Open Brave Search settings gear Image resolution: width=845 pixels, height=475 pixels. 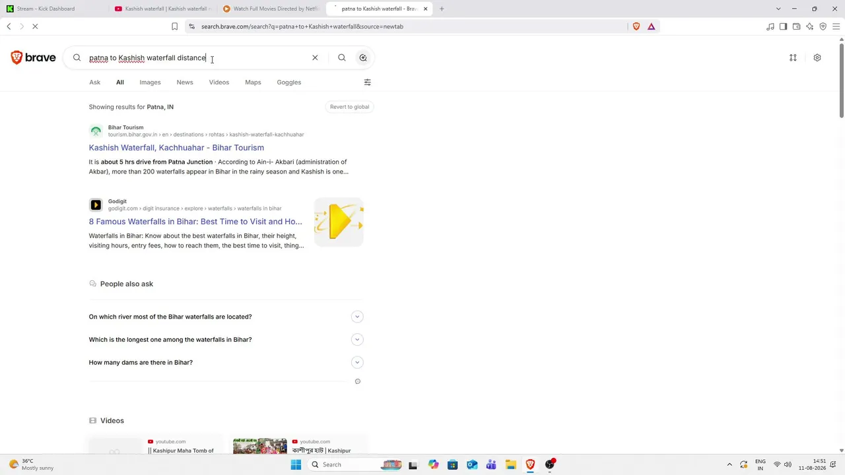tap(817, 57)
